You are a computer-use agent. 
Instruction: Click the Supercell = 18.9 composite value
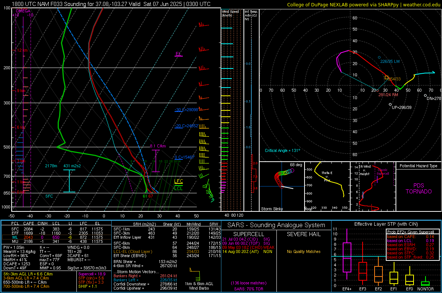tap(92, 274)
